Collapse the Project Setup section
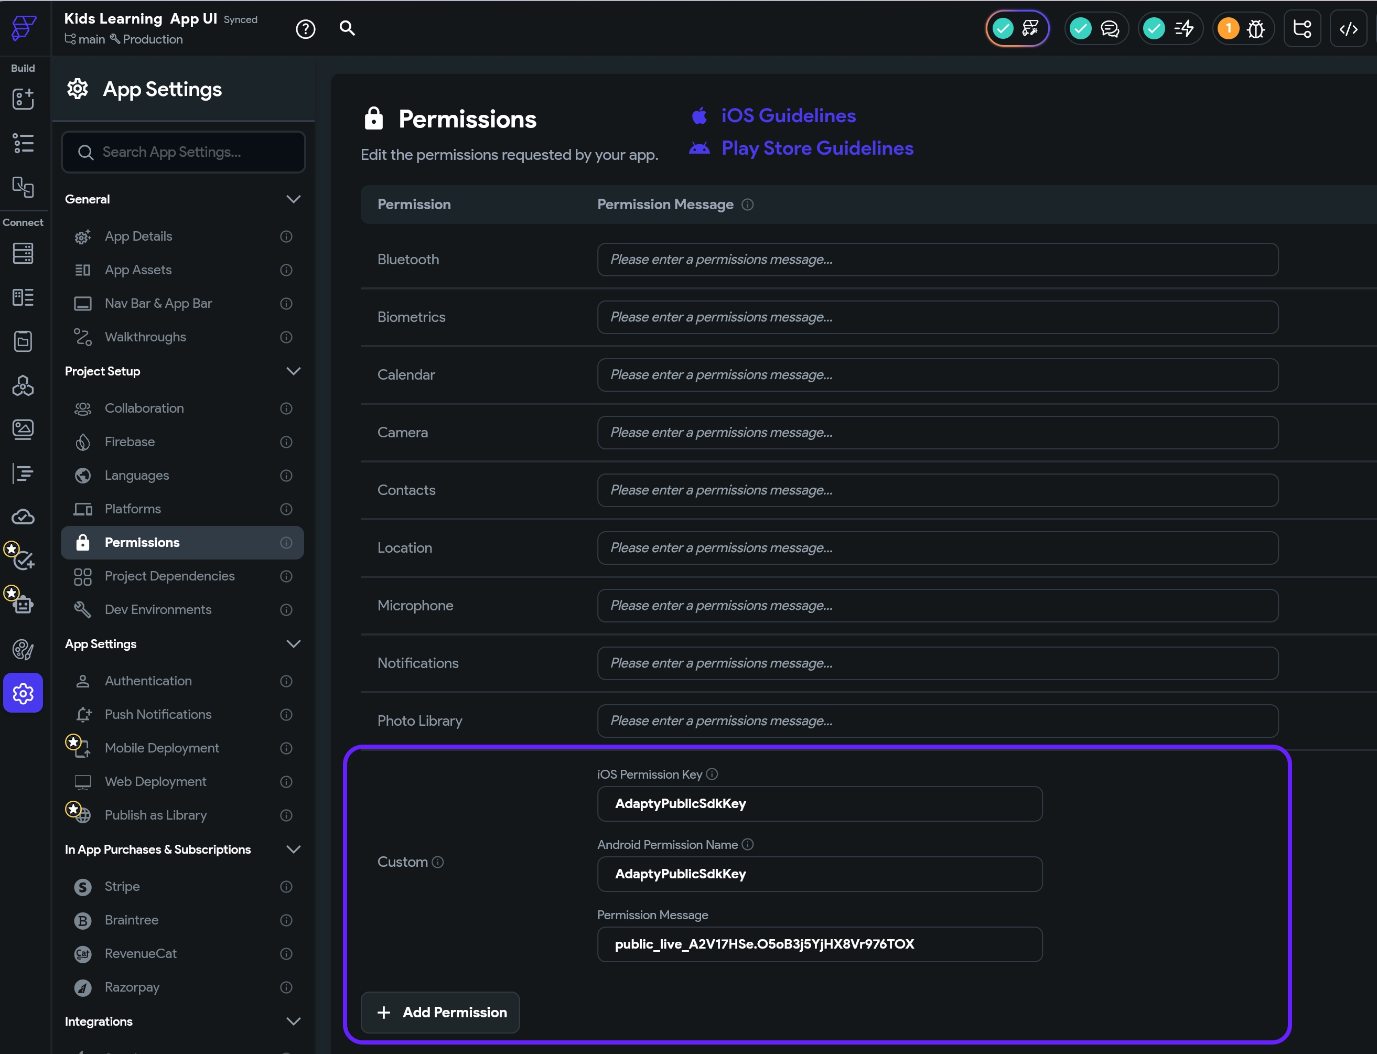Viewport: 1377px width, 1054px height. pos(294,371)
